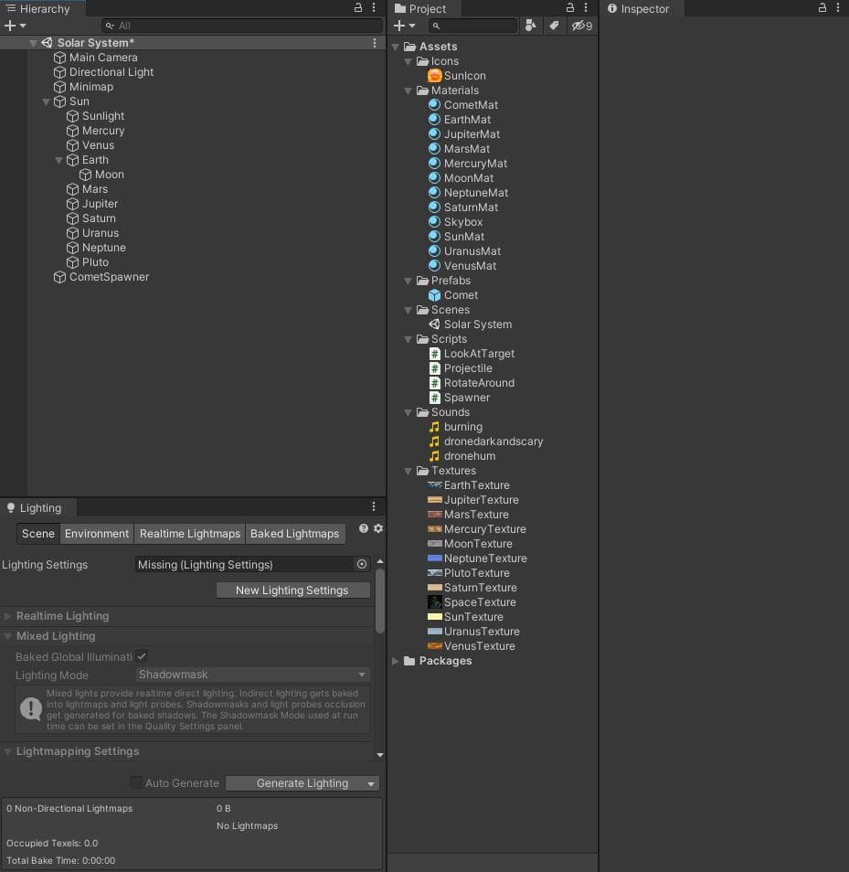Screen dimensions: 849x872
Task: Collapse the Sun object in Hierarchy
Action: coord(46,101)
